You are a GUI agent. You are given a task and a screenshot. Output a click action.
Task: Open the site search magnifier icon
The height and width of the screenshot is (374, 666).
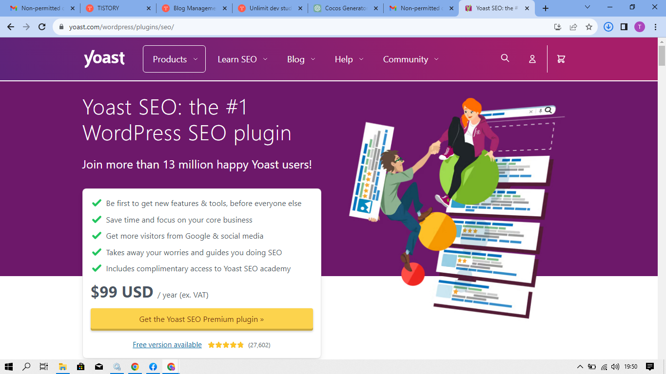click(505, 58)
